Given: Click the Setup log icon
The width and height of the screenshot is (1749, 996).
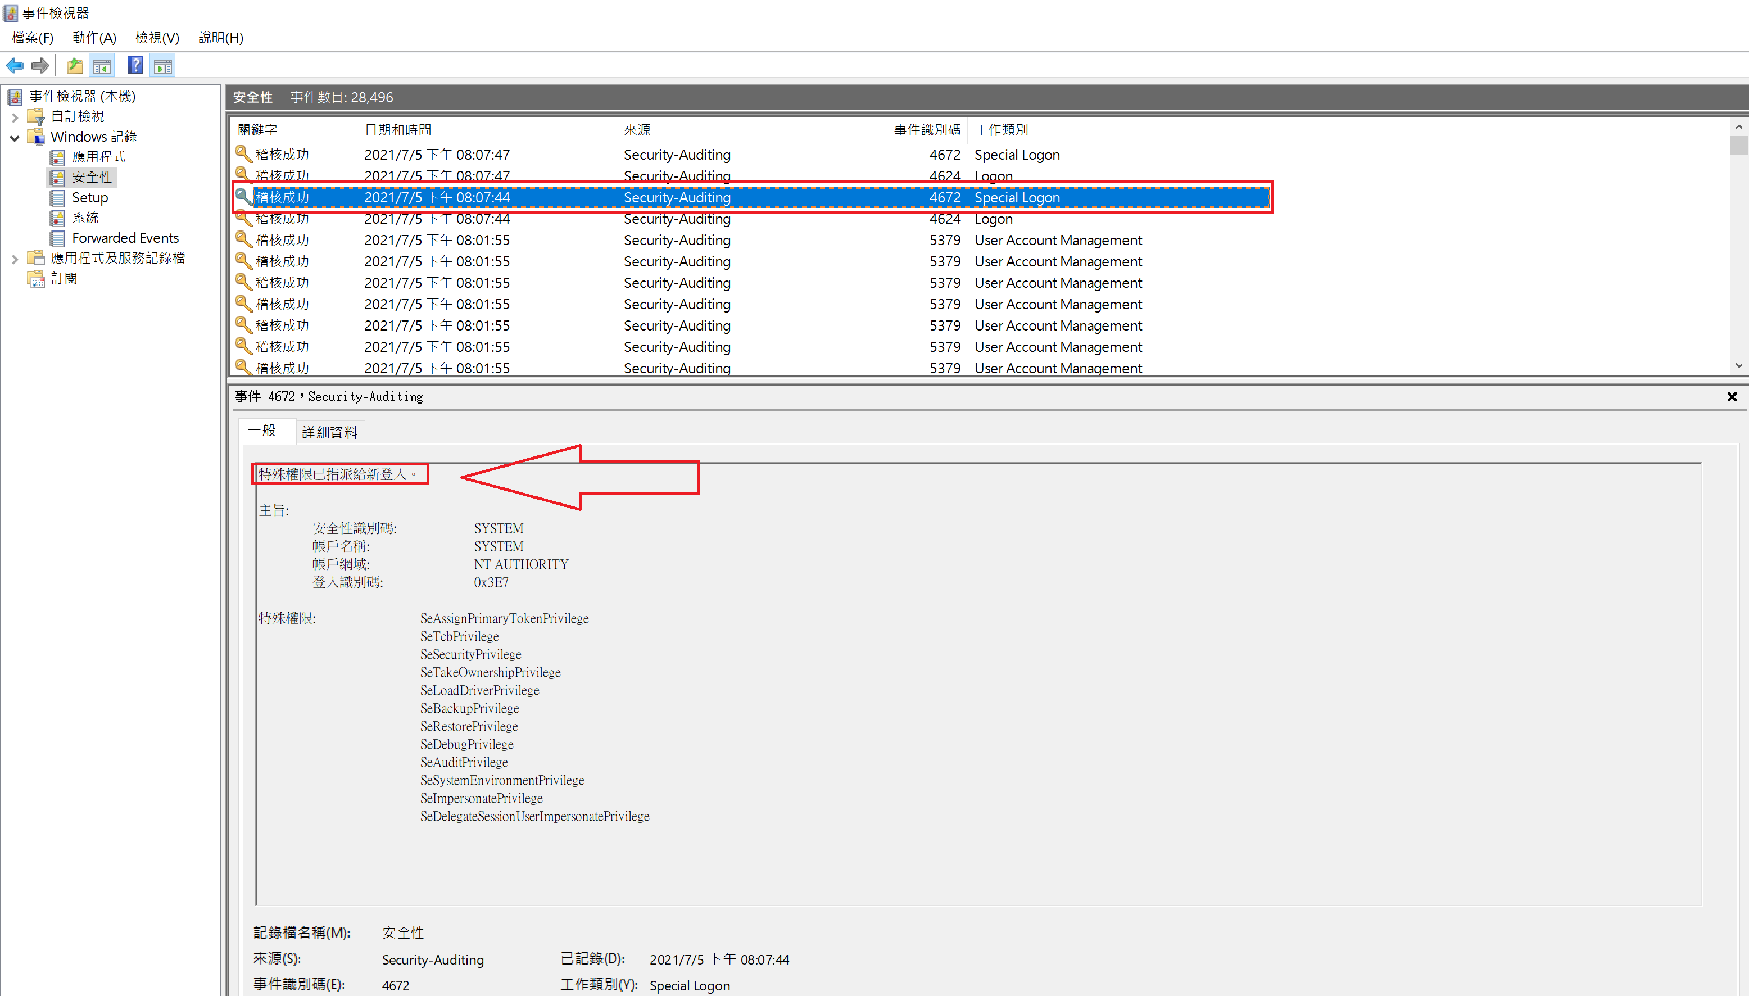Looking at the screenshot, I should tap(57, 197).
